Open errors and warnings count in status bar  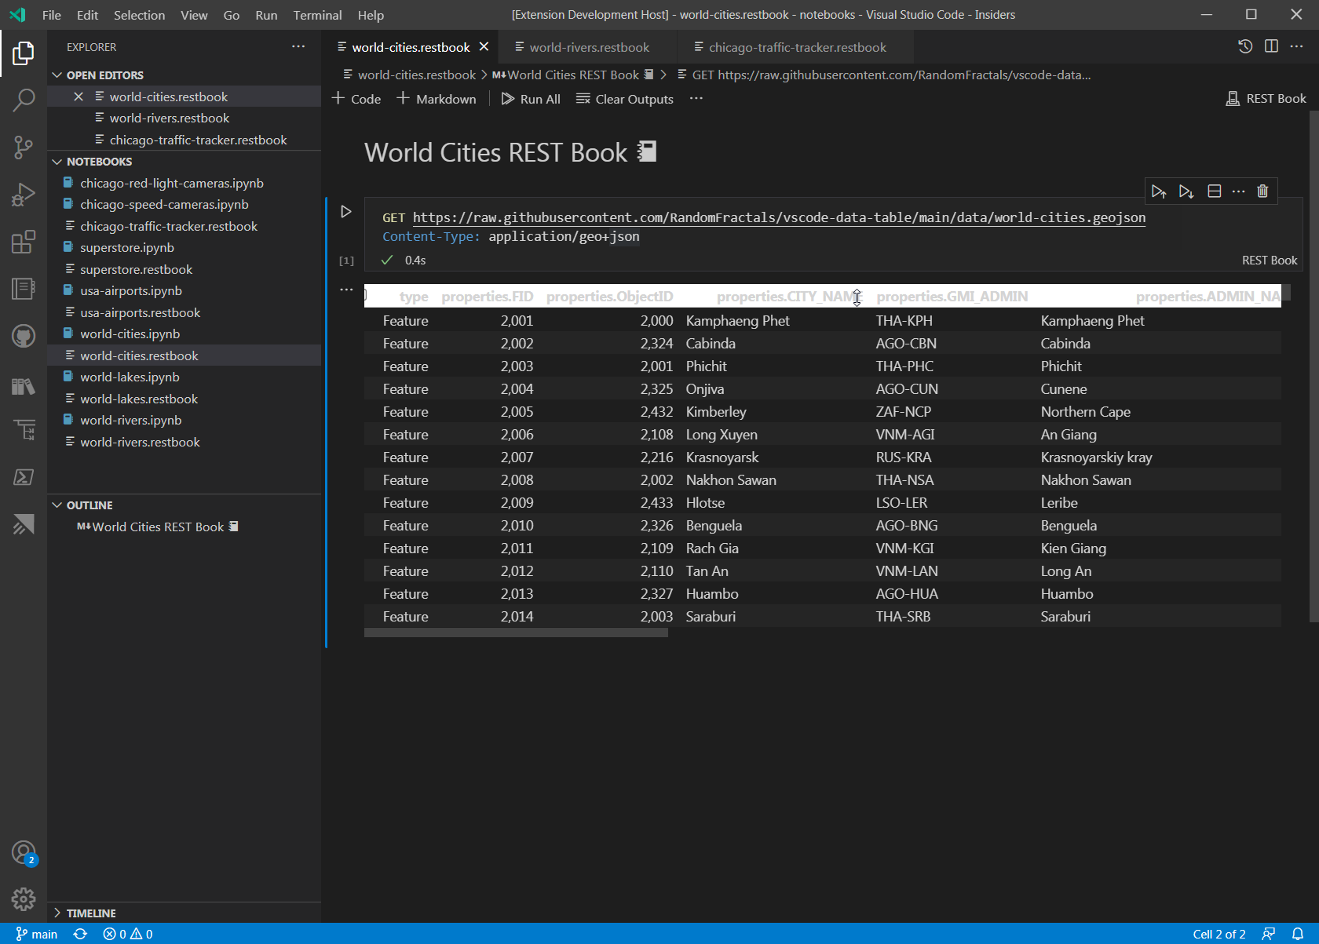128,934
